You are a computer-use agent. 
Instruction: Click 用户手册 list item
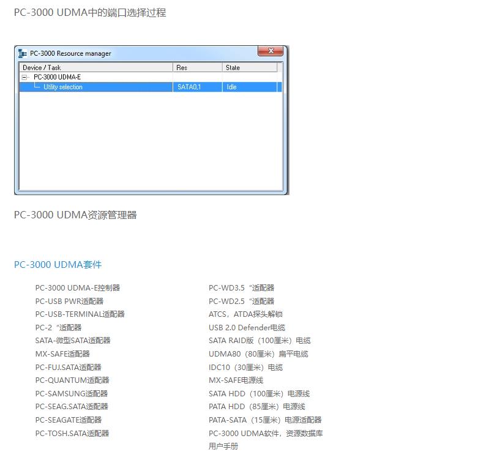click(223, 446)
